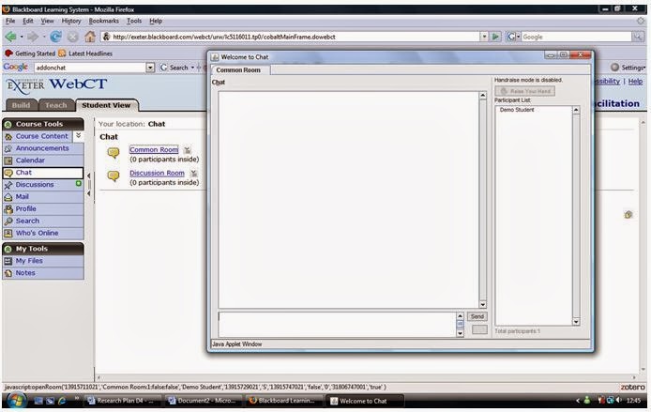
Task: Click the small icon next to Discussion Room link
Action: tap(193, 174)
